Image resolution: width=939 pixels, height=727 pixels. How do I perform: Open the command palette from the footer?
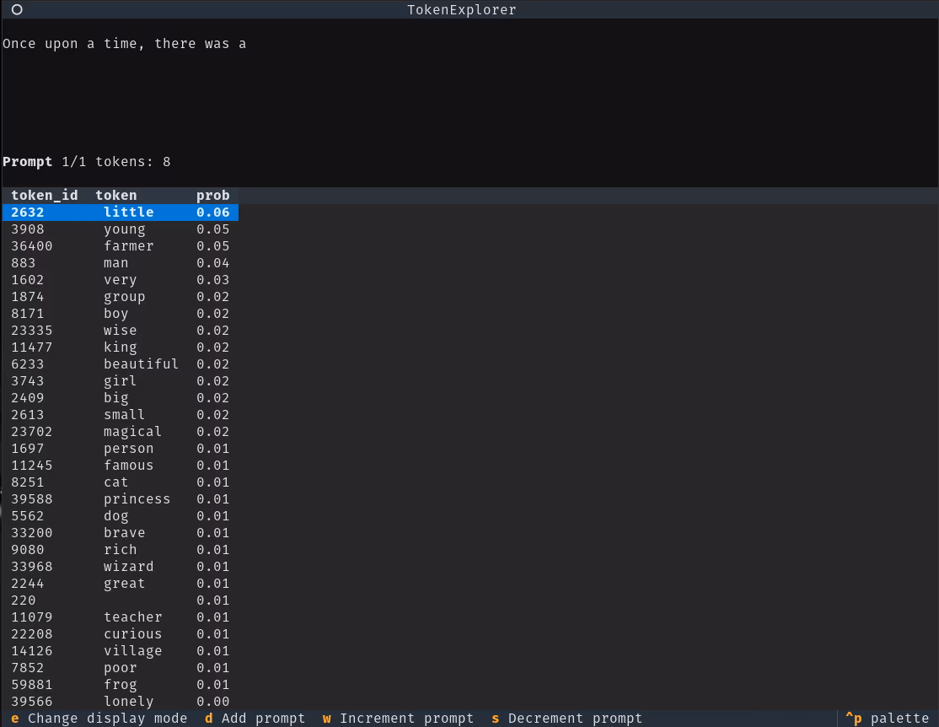click(x=887, y=718)
